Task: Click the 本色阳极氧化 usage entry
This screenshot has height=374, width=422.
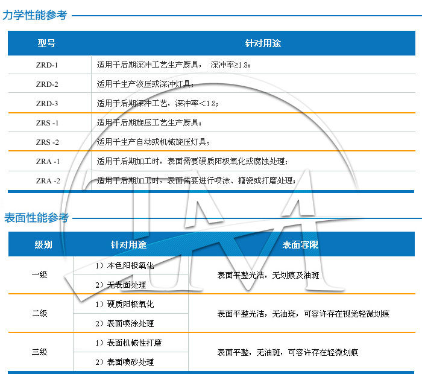Action: click(x=125, y=265)
